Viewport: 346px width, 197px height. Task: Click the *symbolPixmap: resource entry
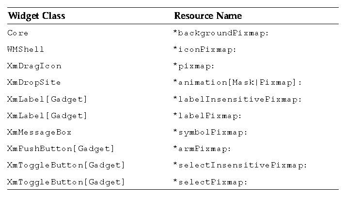point(210,132)
